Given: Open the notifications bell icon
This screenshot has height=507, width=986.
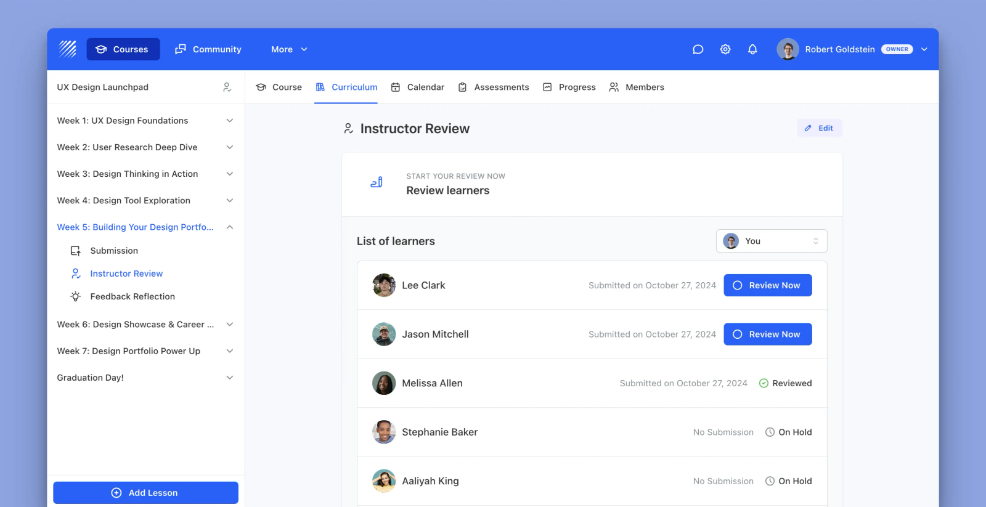Looking at the screenshot, I should coord(752,49).
